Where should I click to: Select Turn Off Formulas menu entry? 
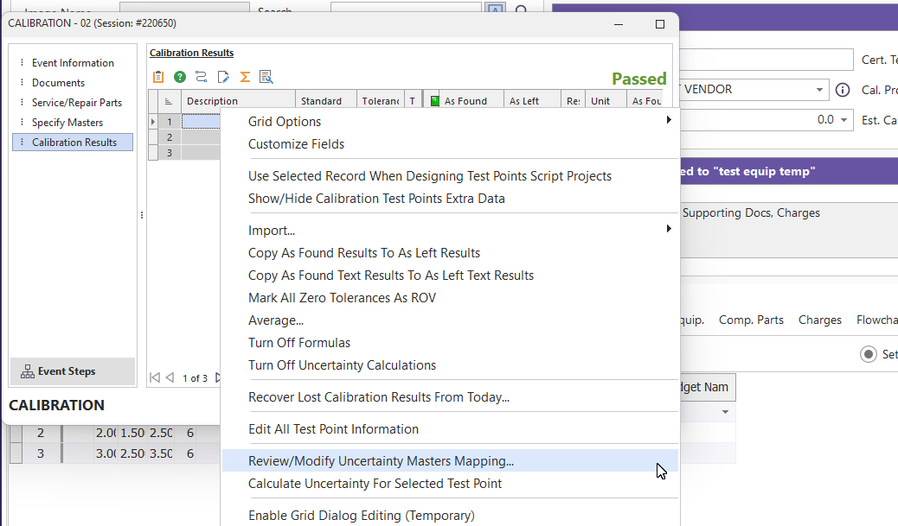coord(299,343)
